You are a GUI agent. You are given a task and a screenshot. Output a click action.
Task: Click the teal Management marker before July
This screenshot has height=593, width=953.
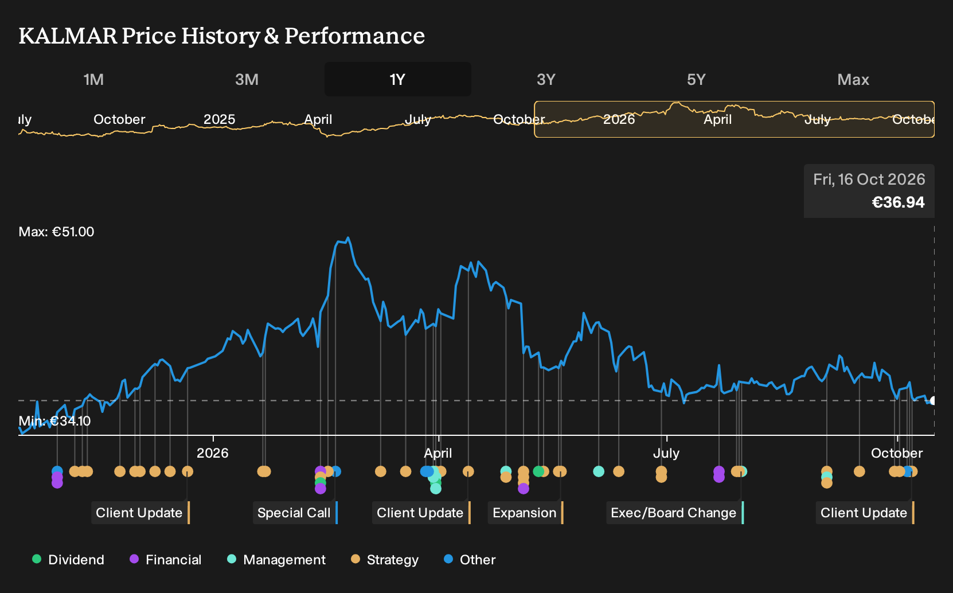click(599, 471)
